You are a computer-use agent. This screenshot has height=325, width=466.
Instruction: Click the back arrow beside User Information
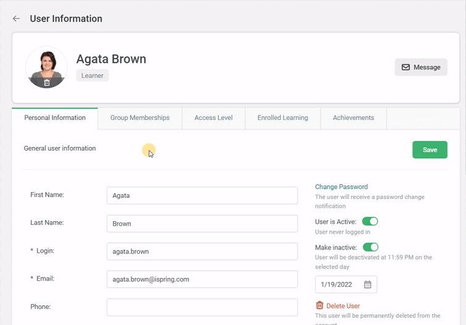[x=16, y=19]
